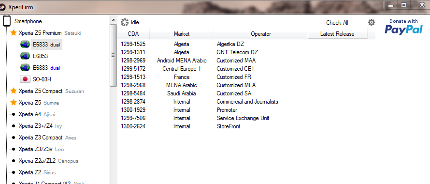This screenshot has height=184, width=430.
Task: Click the Saudi Arabia market cell
Action: coord(182,93)
